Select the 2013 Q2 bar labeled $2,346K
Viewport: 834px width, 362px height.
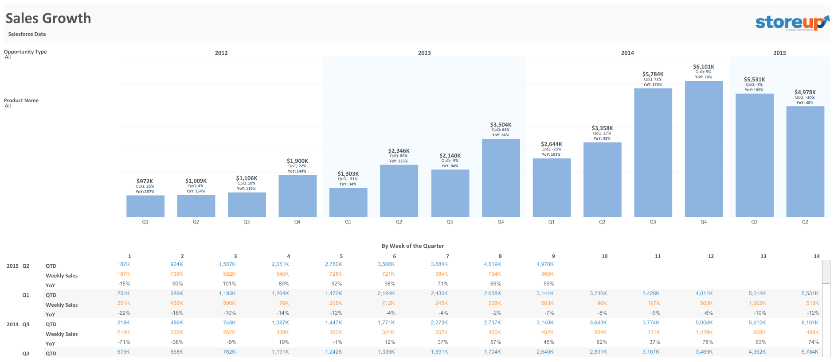(x=399, y=191)
